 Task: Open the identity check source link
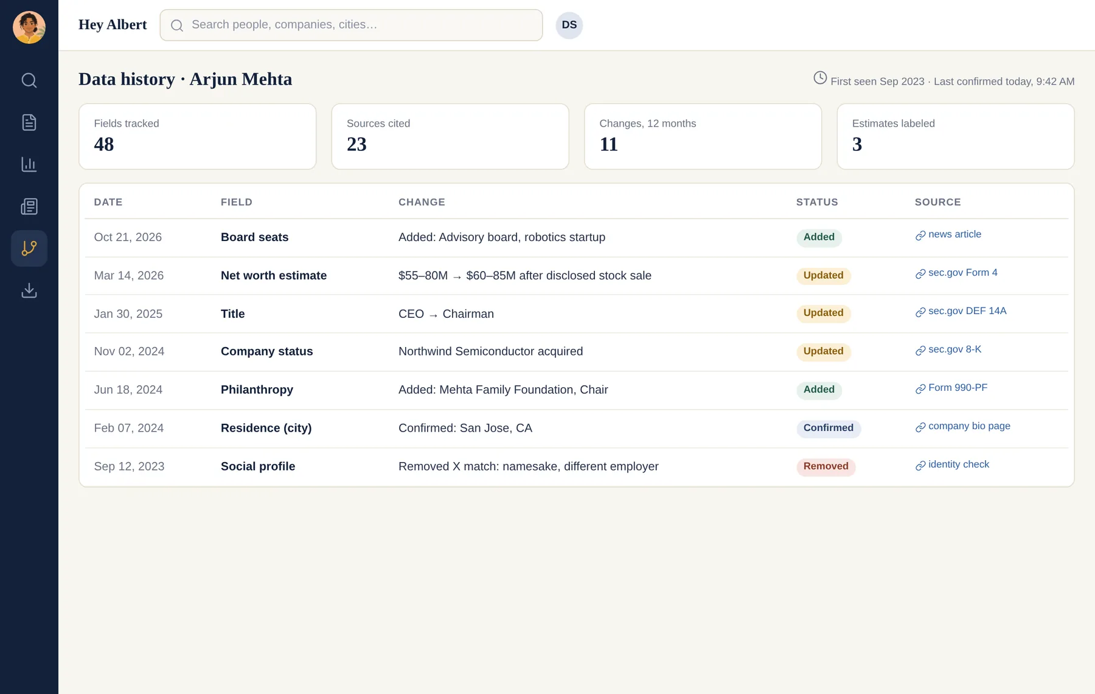click(952, 464)
